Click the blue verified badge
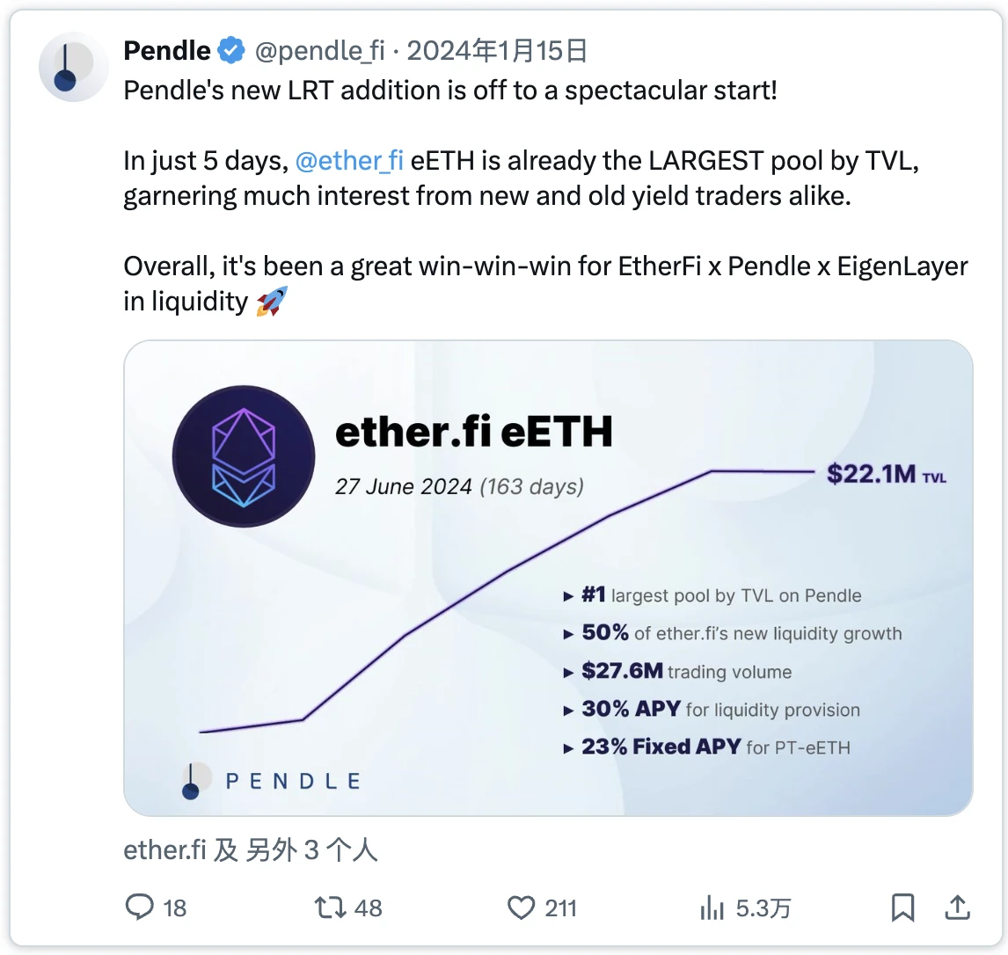 231,51
